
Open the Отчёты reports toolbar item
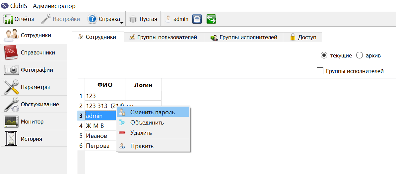pyautogui.click(x=18, y=19)
